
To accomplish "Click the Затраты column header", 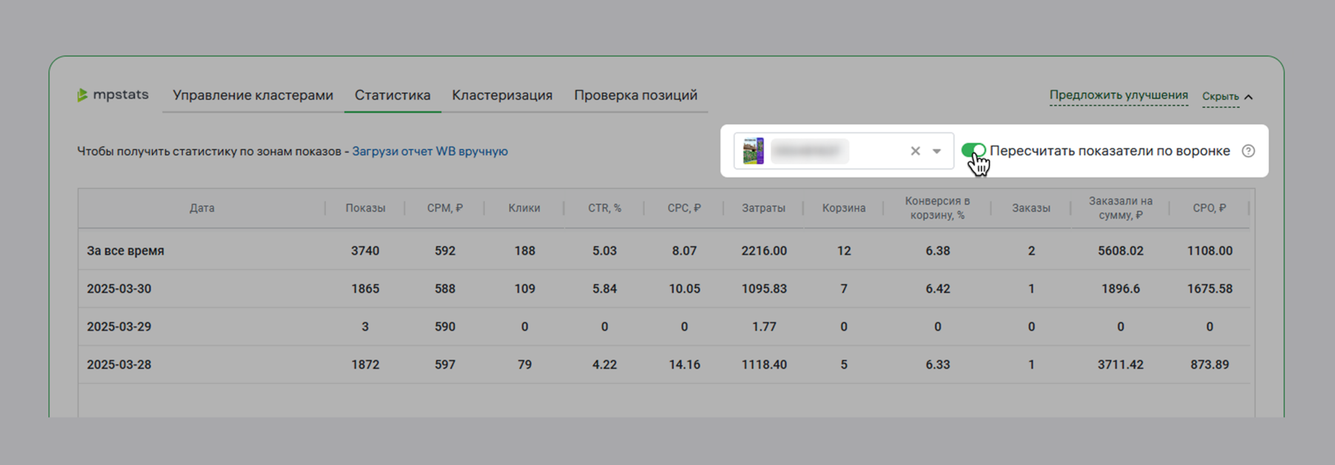I will pos(763,208).
